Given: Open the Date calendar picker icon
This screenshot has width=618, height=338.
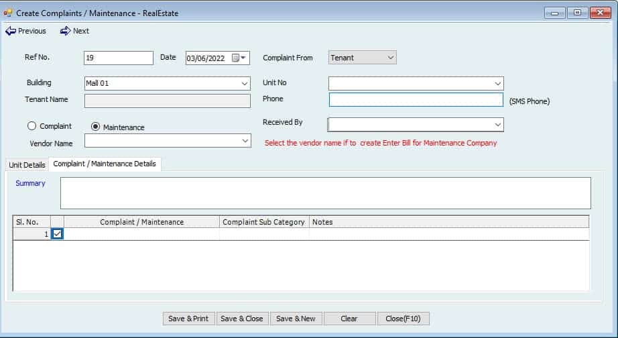Looking at the screenshot, I should pyautogui.click(x=236, y=58).
